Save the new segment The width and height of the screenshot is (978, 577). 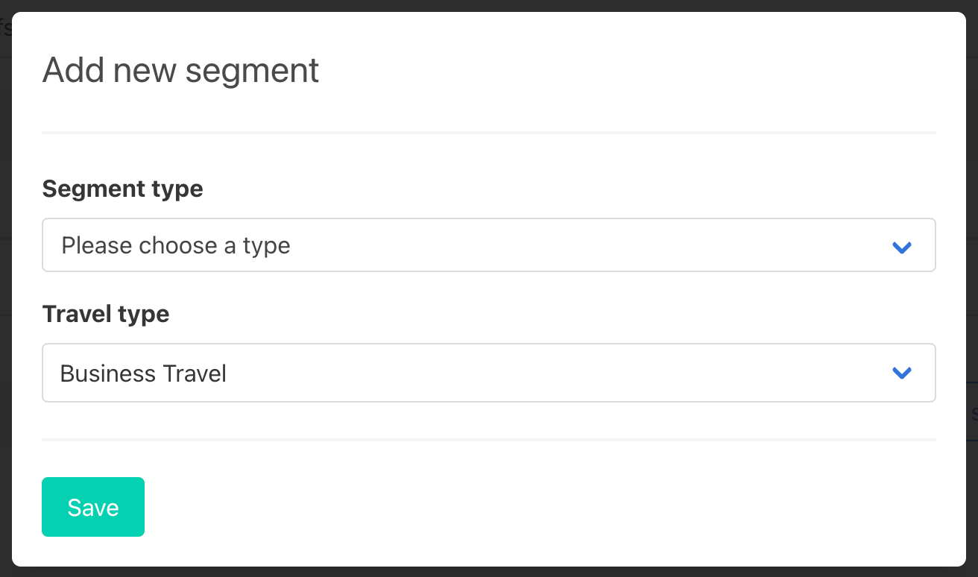click(93, 507)
